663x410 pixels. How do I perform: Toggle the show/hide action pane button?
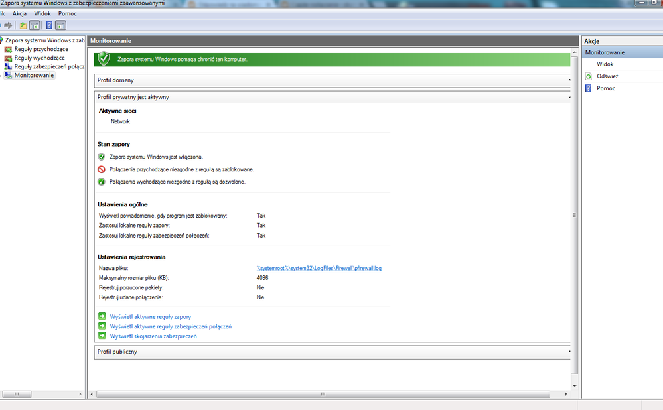61,25
